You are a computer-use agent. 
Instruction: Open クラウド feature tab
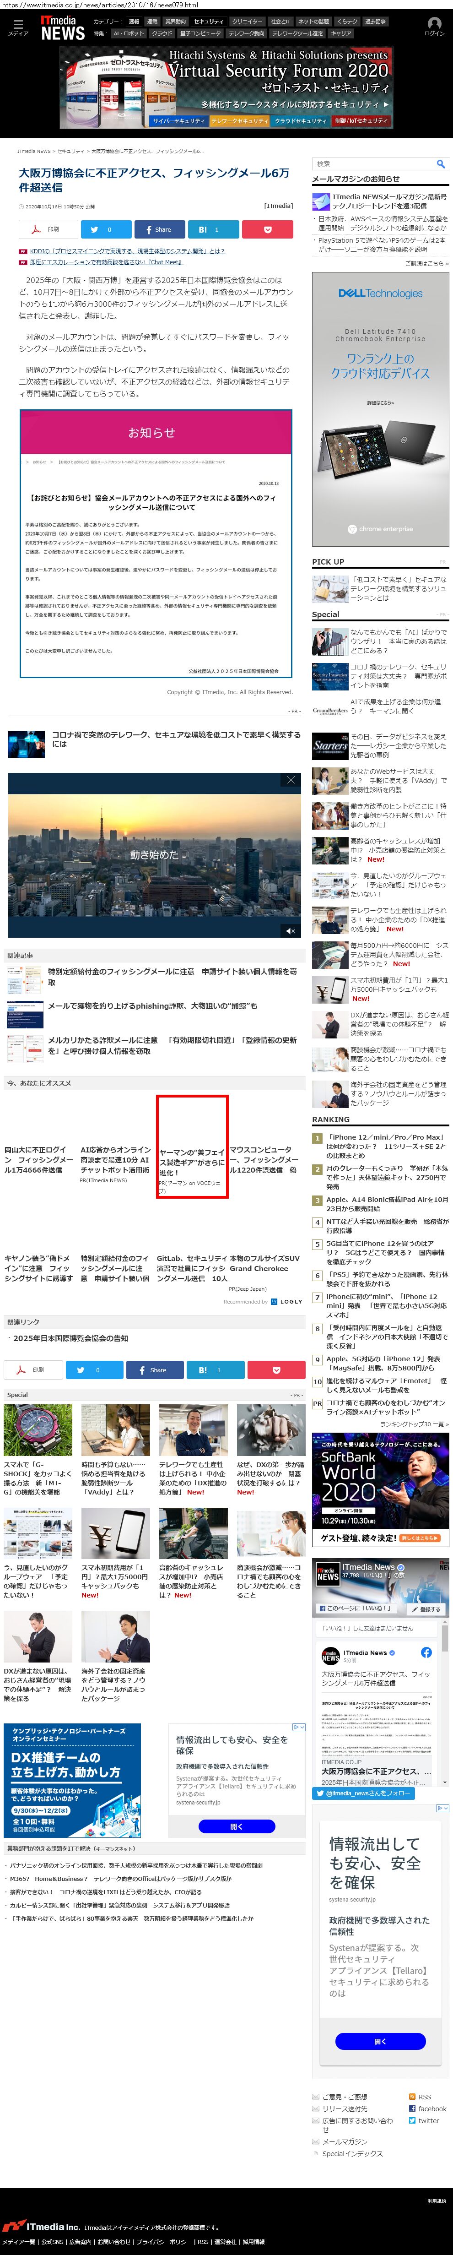[162, 33]
